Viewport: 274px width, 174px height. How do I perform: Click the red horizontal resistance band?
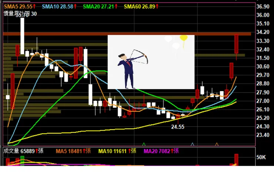[127, 34]
